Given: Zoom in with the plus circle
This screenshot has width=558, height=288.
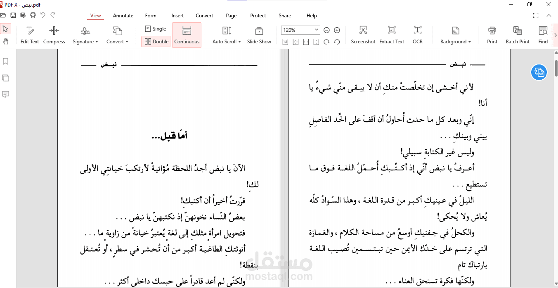Looking at the screenshot, I should pyautogui.click(x=337, y=30).
